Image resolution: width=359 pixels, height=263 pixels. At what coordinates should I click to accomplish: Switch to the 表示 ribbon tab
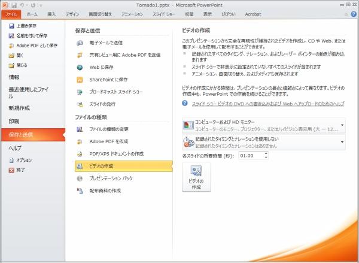[208, 14]
